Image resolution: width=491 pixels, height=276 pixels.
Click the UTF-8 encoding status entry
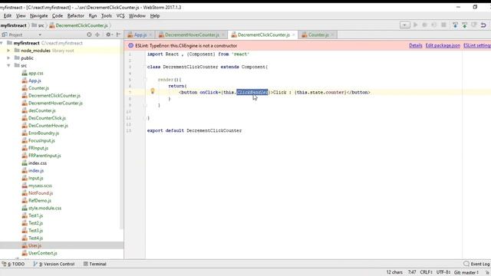pyautogui.click(x=443, y=272)
